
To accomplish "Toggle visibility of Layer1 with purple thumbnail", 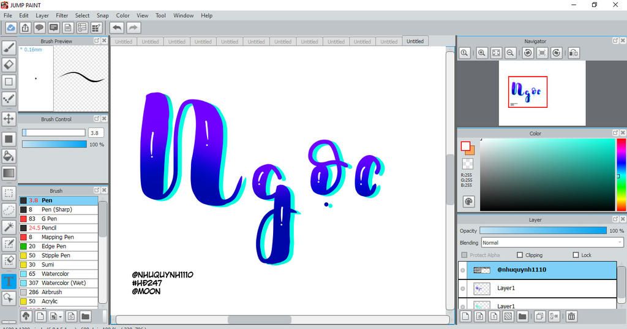I will click(463, 289).
